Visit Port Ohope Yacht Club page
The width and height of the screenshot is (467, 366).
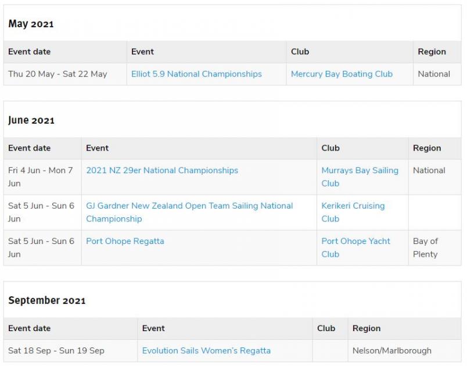[355, 247]
